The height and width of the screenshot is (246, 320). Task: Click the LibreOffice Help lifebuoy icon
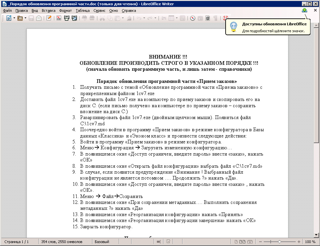tap(225, 18)
